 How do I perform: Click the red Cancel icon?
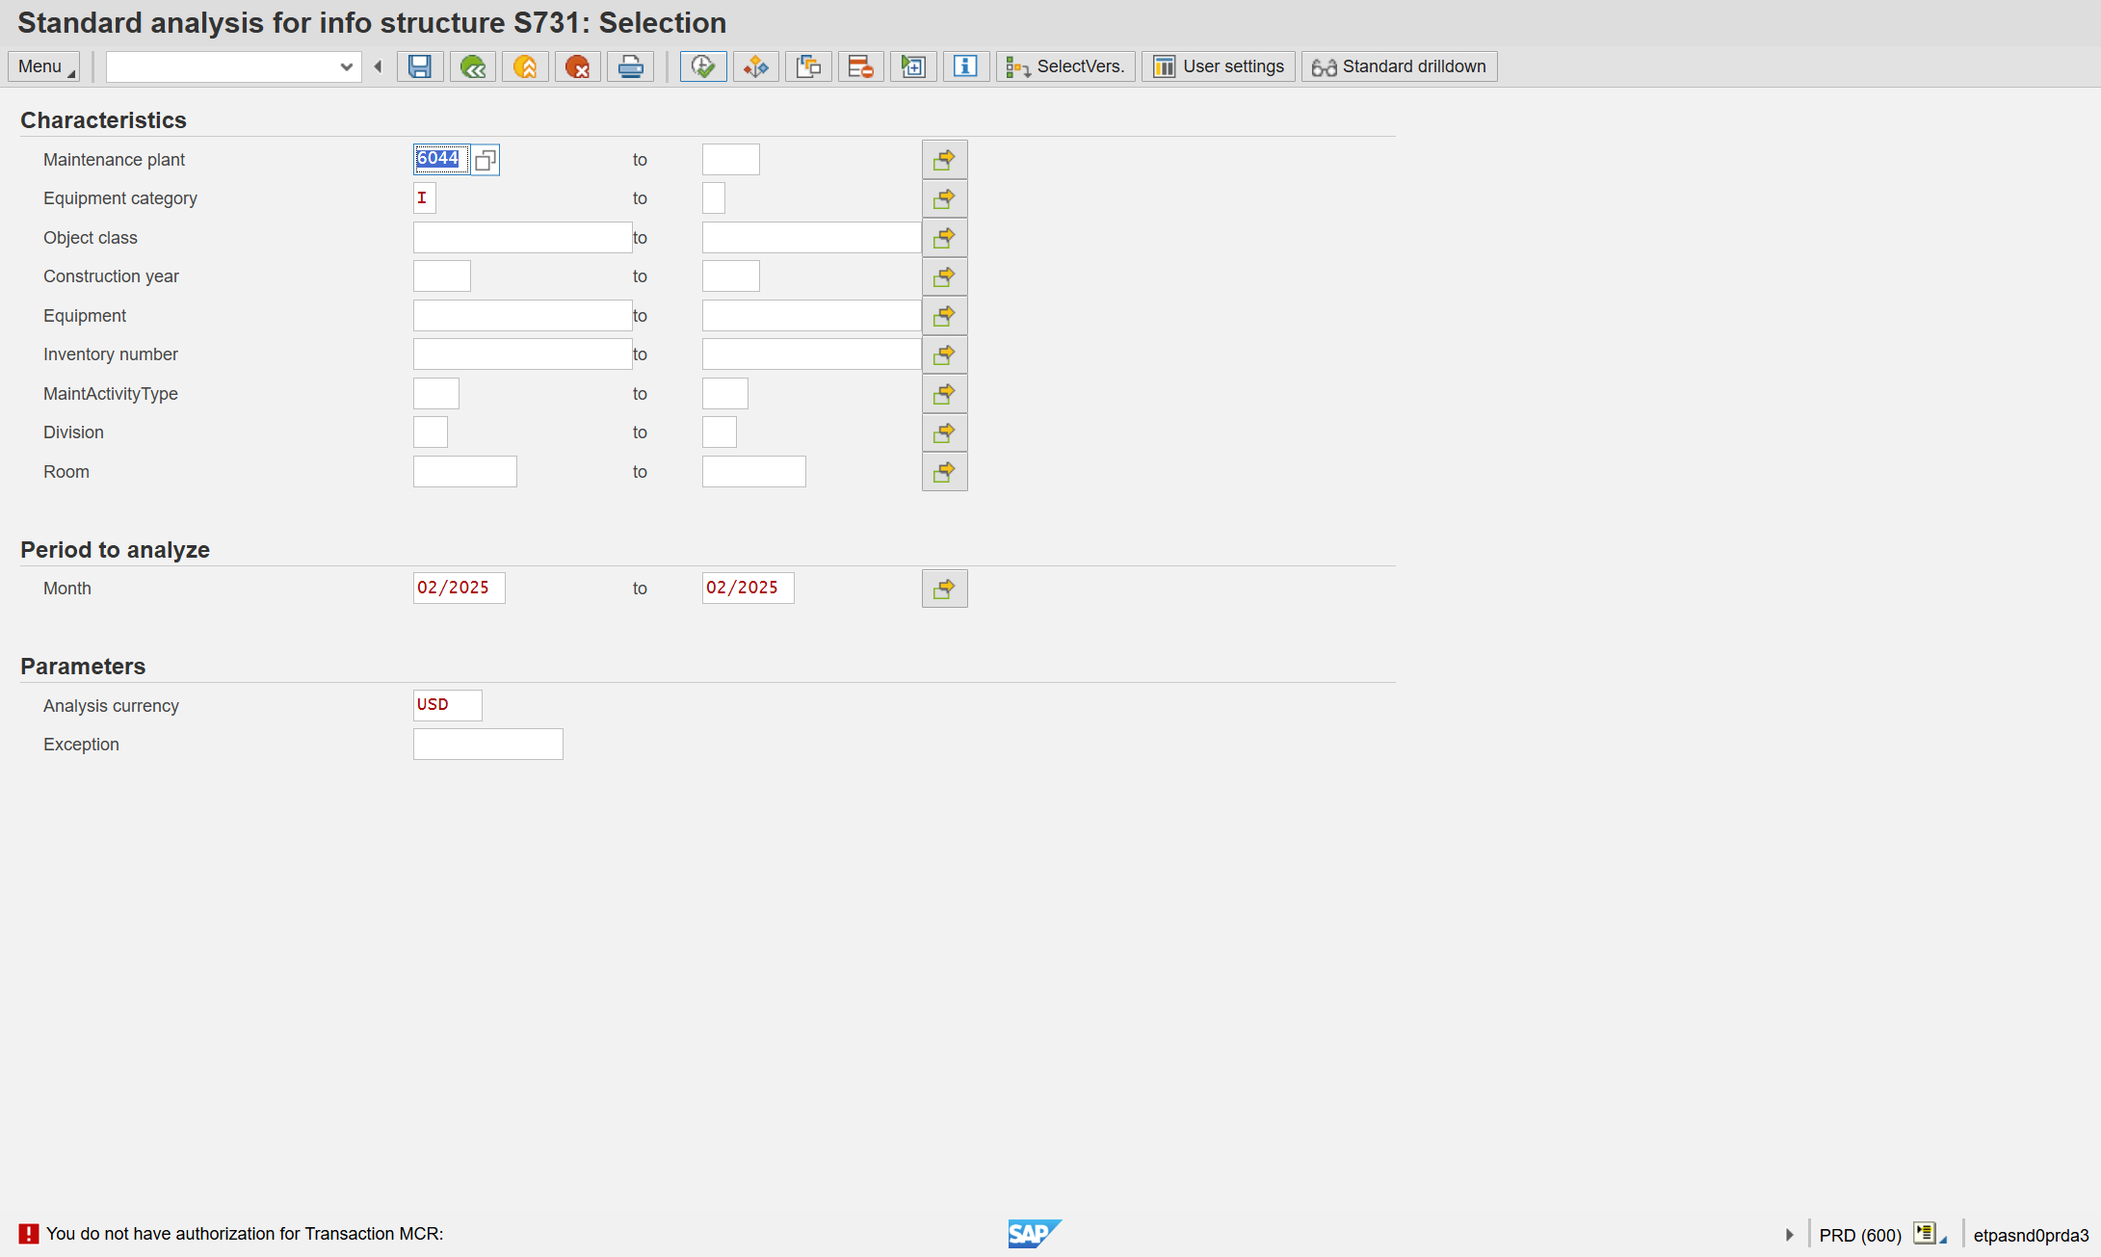[578, 66]
